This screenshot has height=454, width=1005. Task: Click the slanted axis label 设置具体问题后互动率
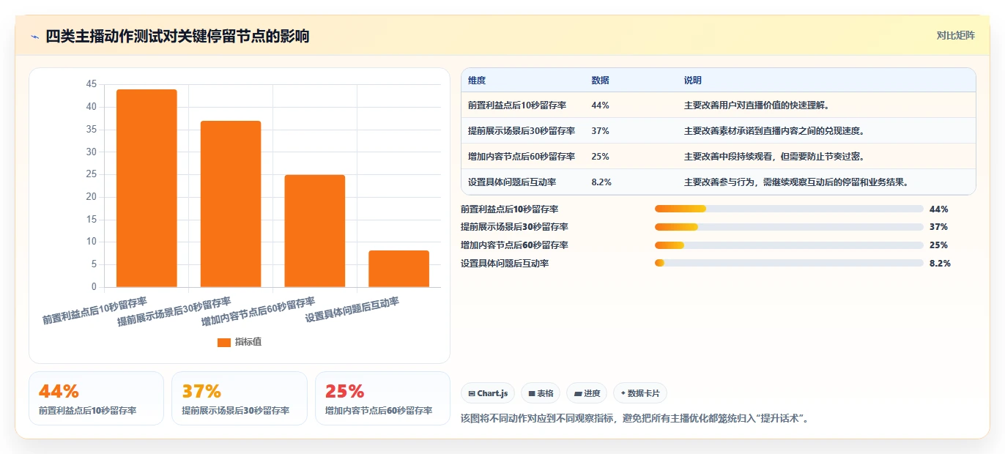(x=352, y=310)
